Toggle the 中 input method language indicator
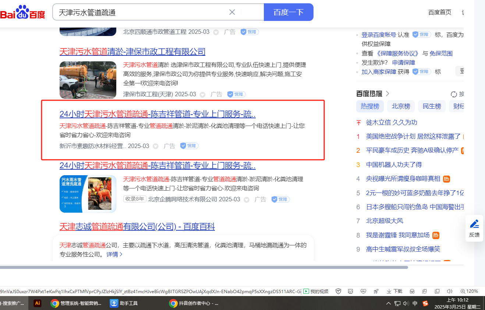 [x=415, y=303]
